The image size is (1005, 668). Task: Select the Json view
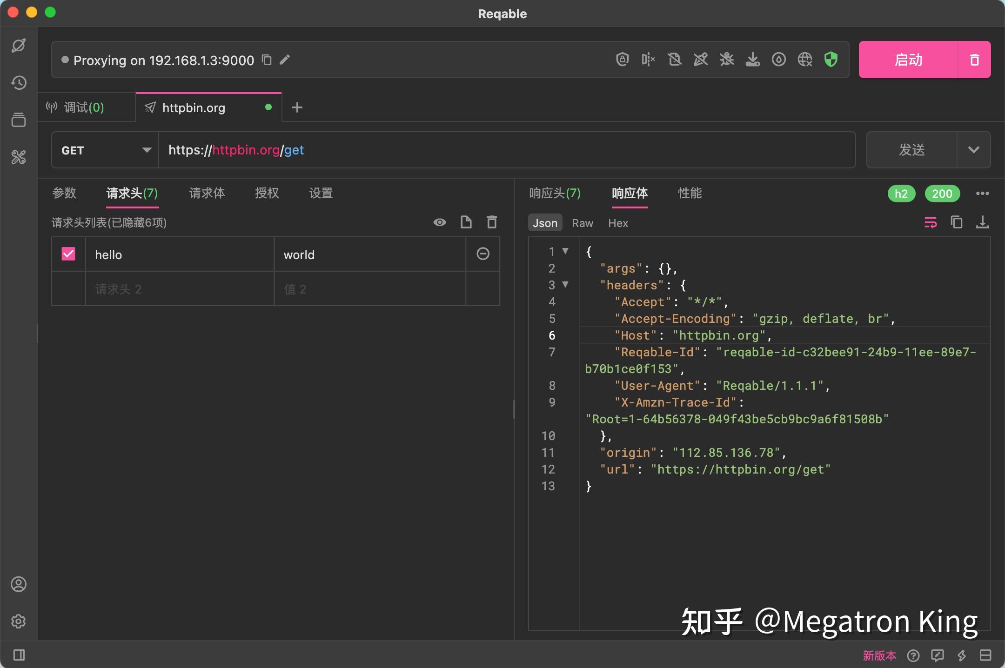545,223
